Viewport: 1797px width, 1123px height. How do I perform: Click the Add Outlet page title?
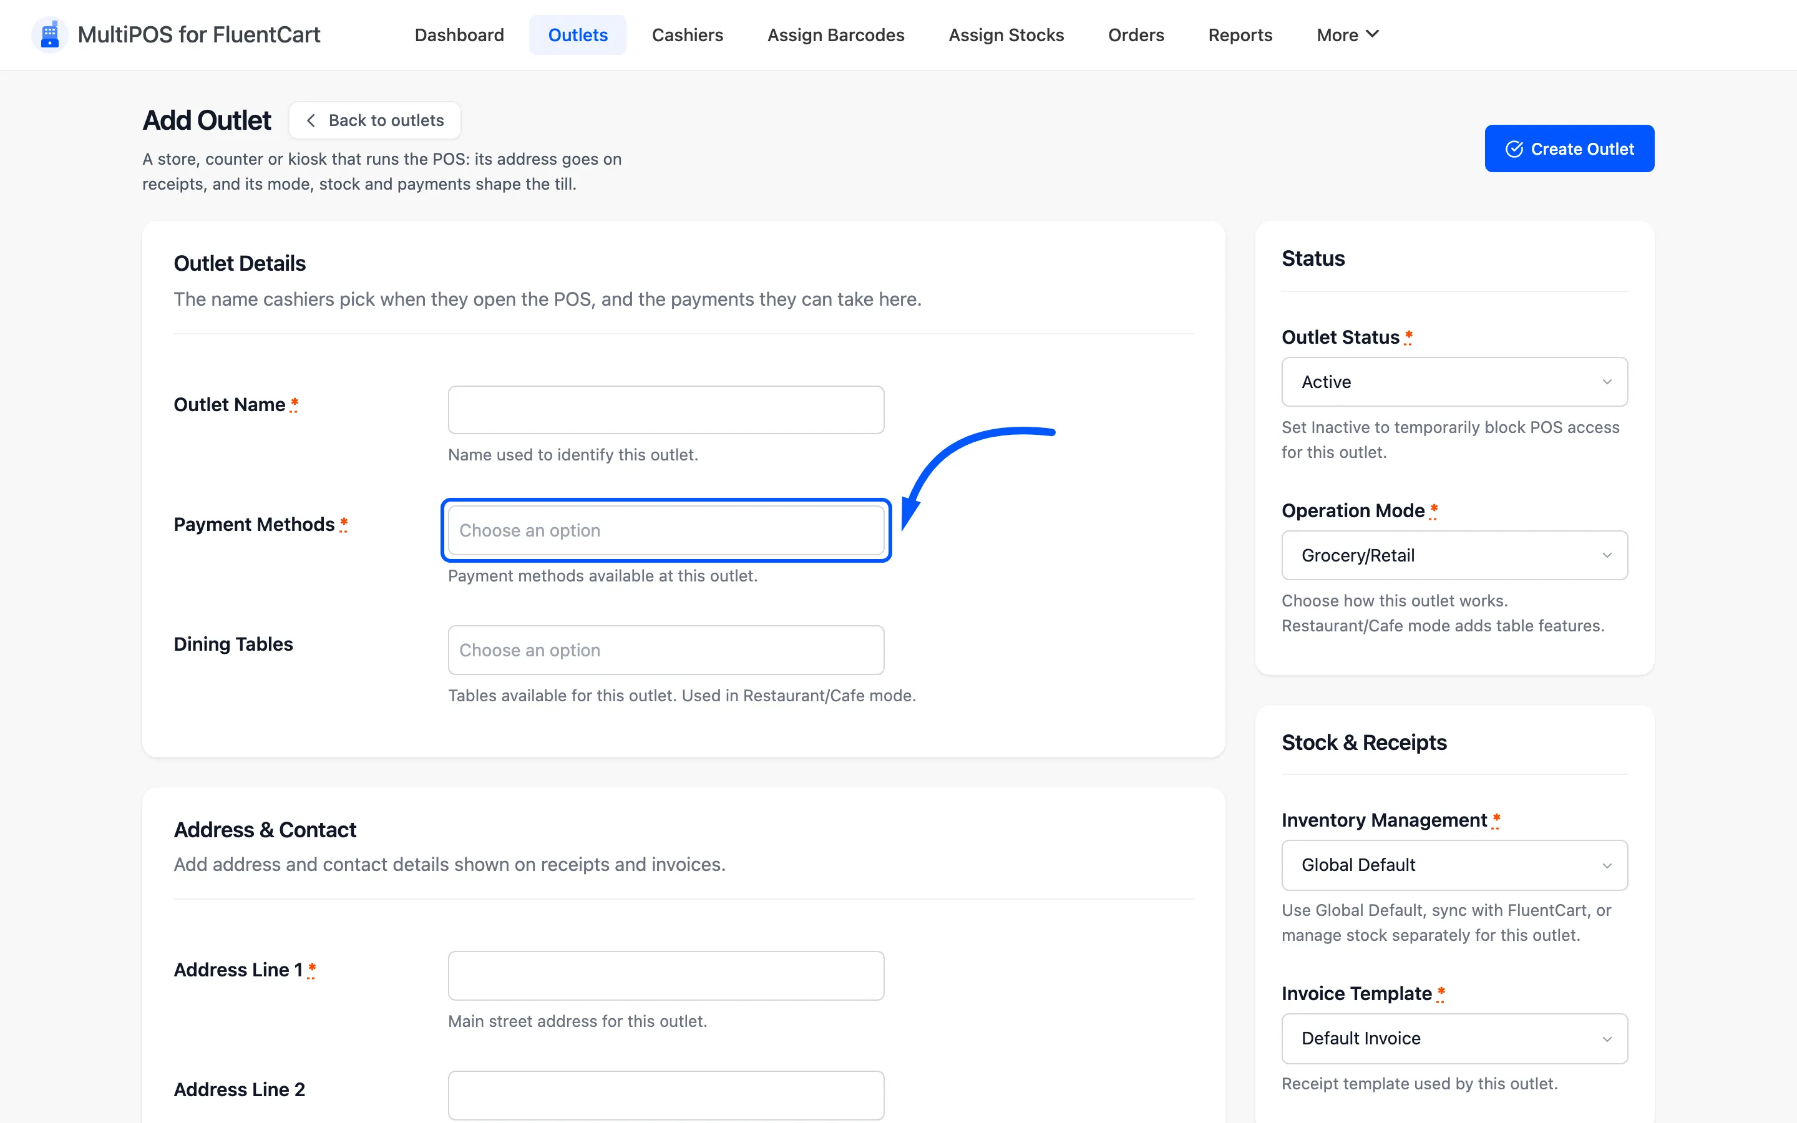coord(207,120)
